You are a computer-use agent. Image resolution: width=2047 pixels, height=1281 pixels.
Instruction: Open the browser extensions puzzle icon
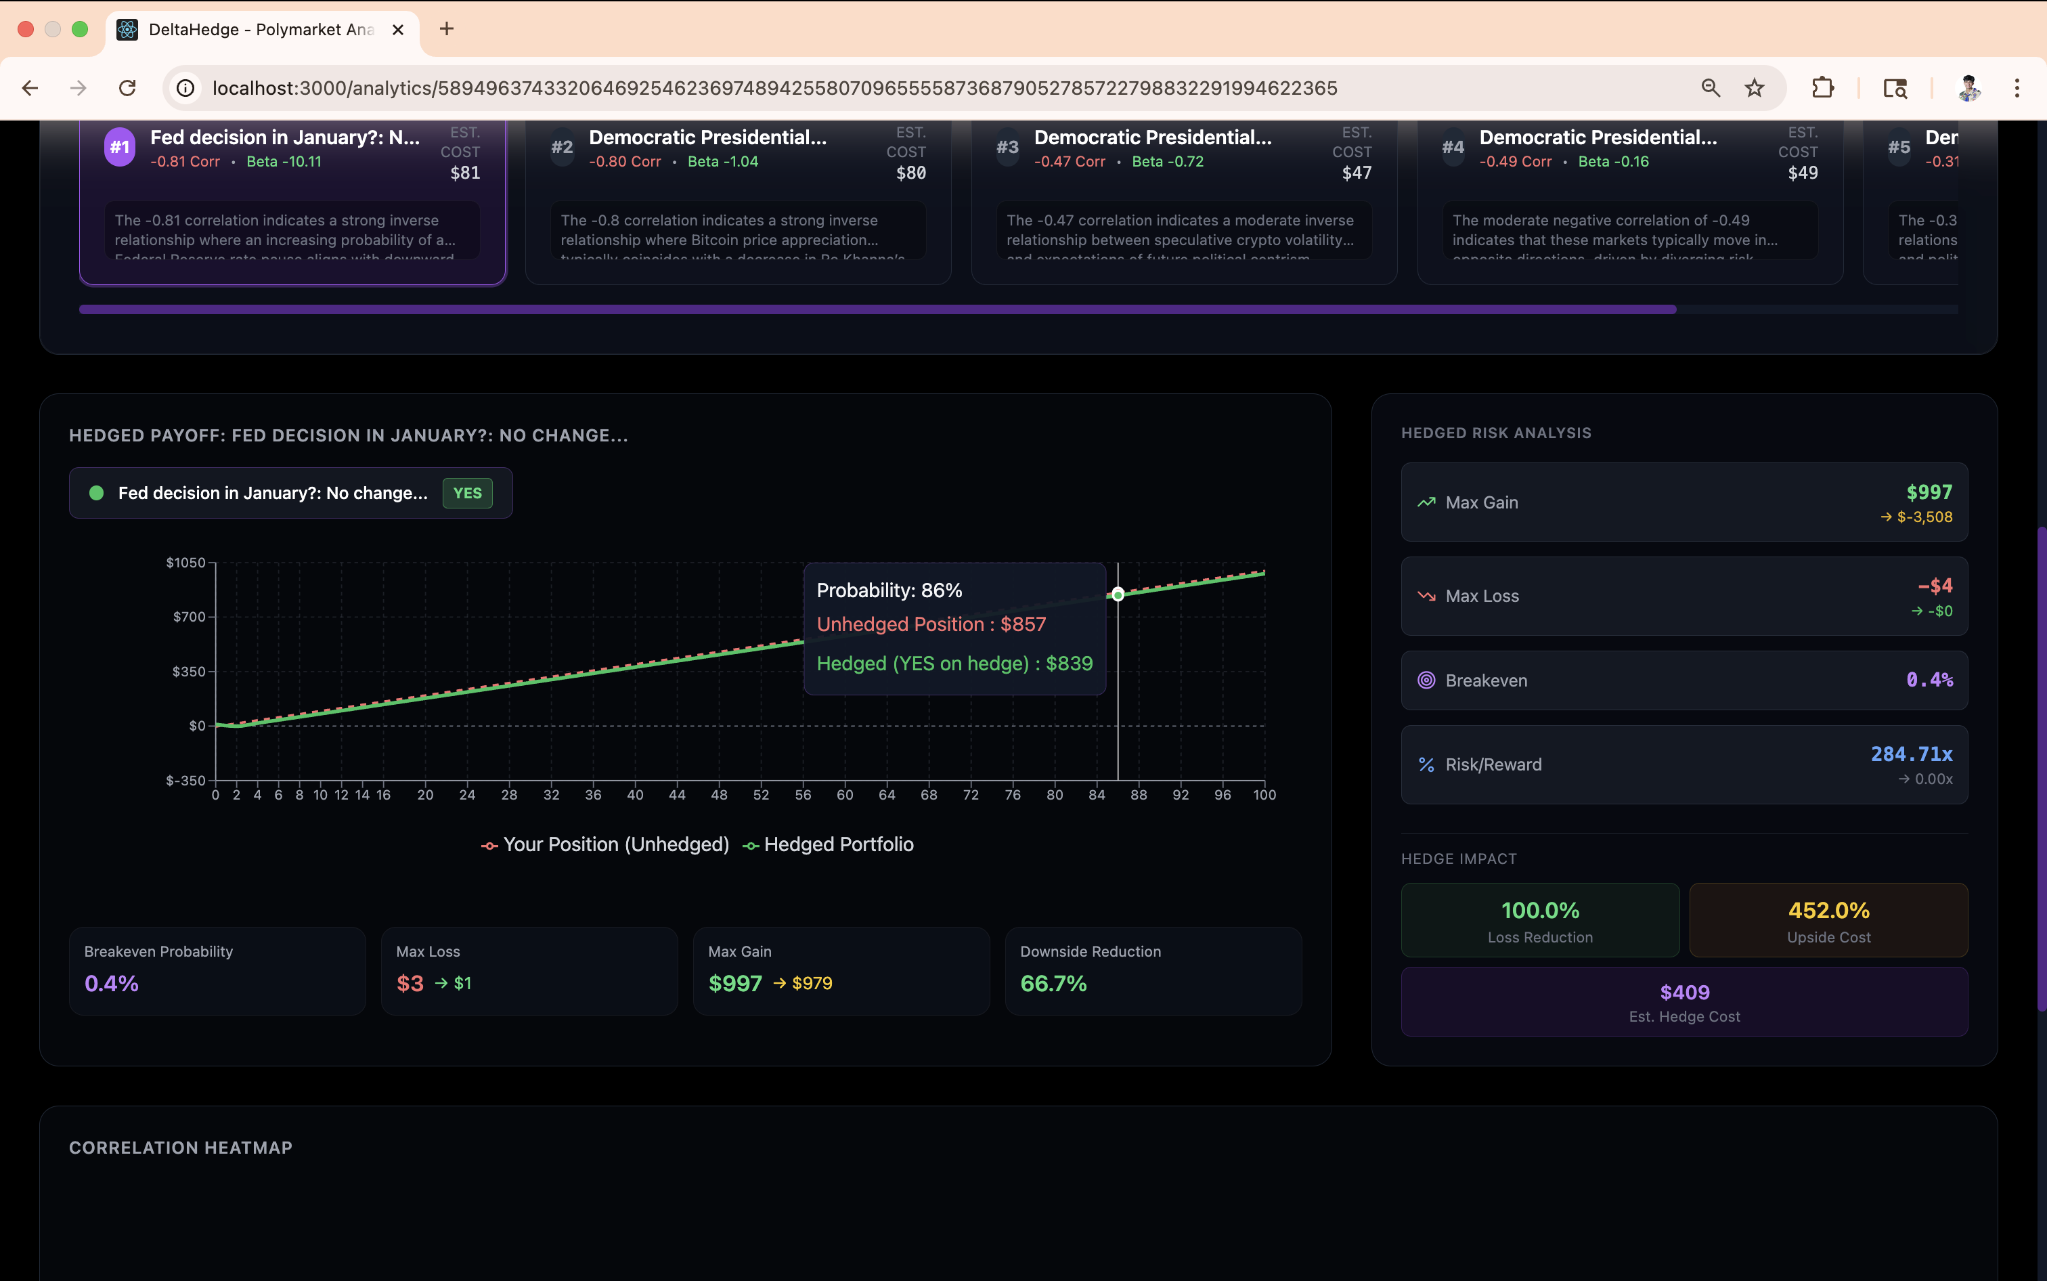(x=1822, y=88)
